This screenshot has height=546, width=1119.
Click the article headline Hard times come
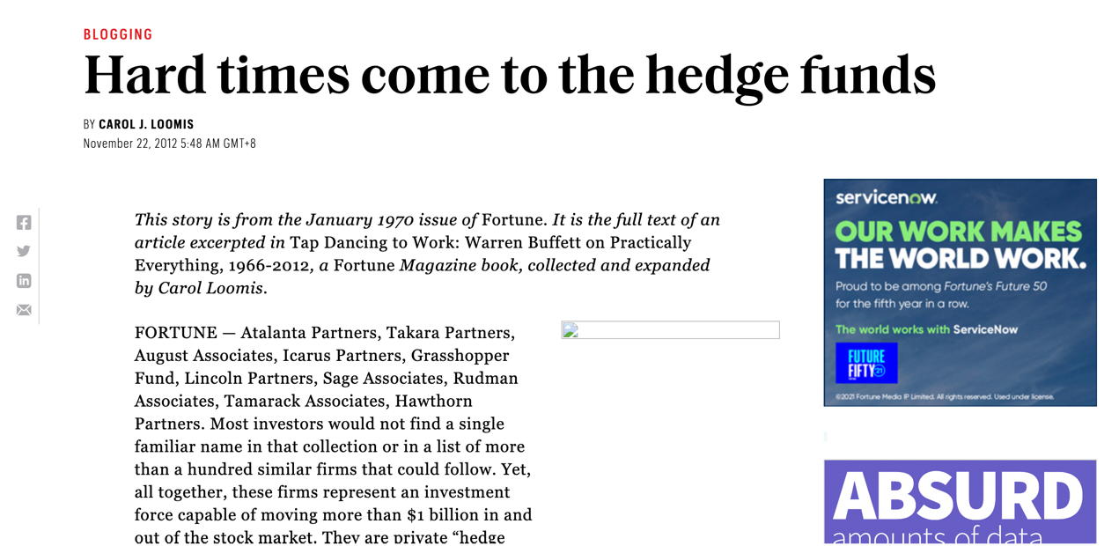click(510, 77)
